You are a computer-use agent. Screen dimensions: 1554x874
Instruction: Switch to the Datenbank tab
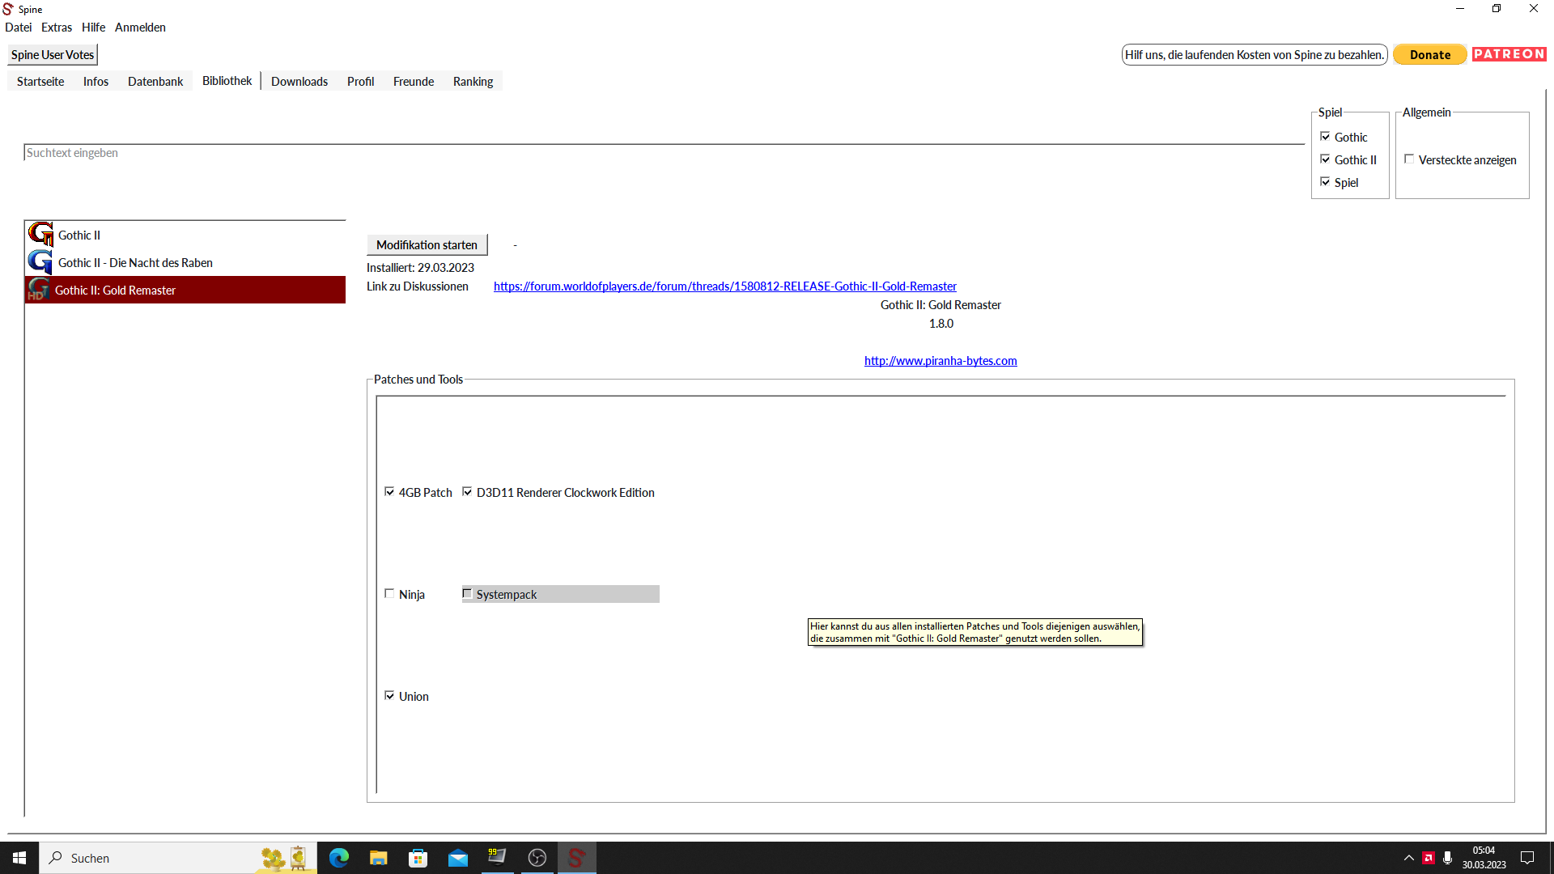click(x=155, y=81)
